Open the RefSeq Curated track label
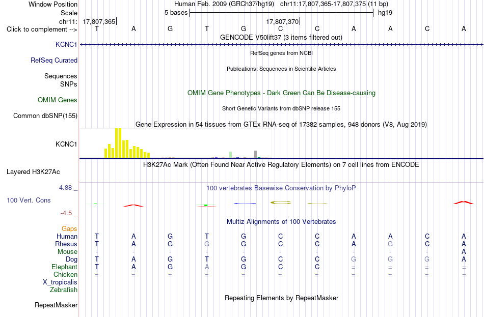The height and width of the screenshot is (317, 484). [53, 60]
